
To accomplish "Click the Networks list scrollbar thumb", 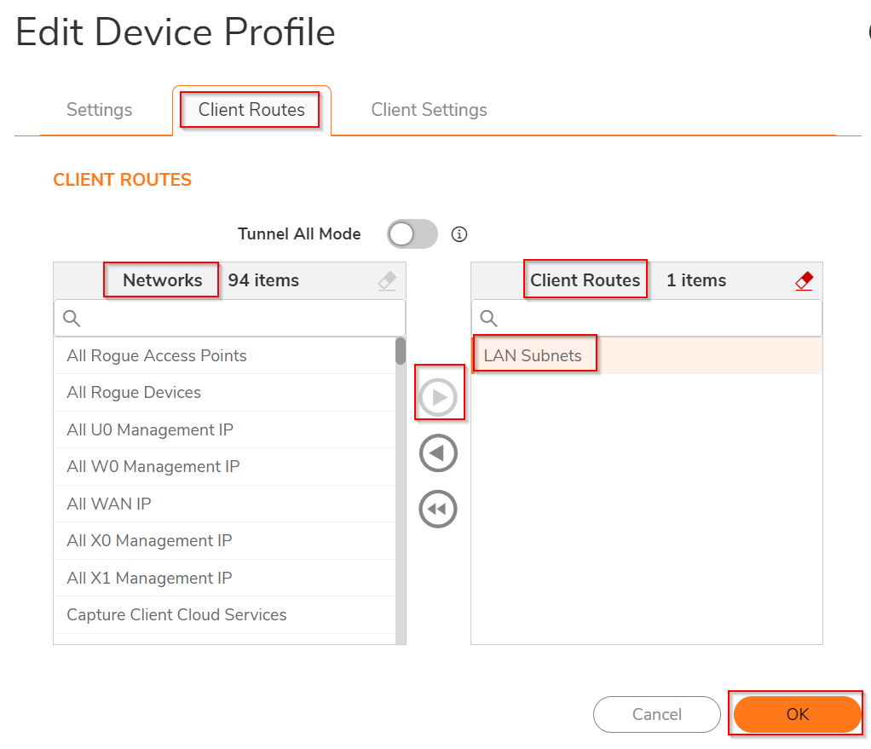I will (x=401, y=351).
